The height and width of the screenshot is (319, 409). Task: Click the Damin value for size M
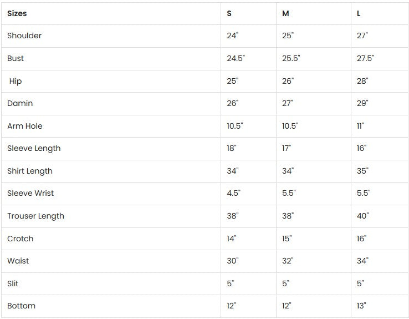288,103
